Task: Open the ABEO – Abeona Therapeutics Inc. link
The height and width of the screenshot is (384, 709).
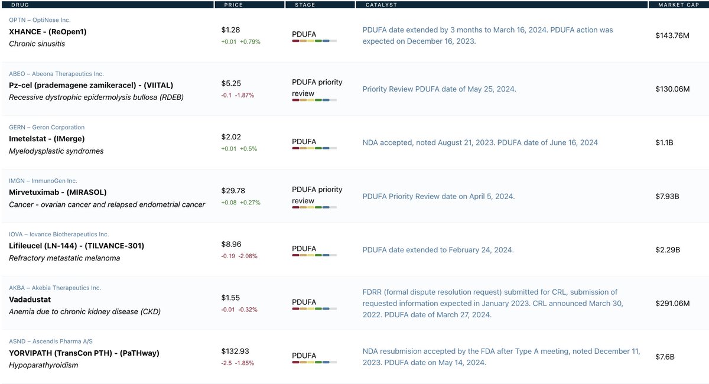Action: 56,74
